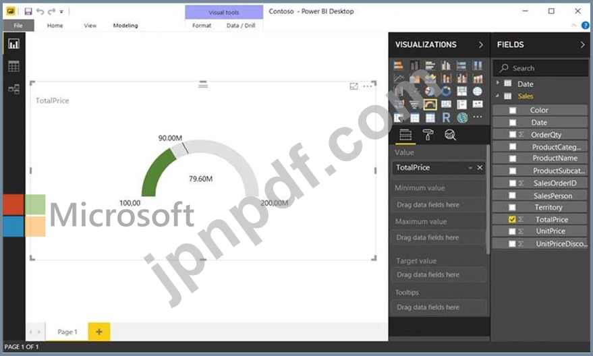Open the File menu
Viewport: 593px width, 356px height.
[x=18, y=26]
